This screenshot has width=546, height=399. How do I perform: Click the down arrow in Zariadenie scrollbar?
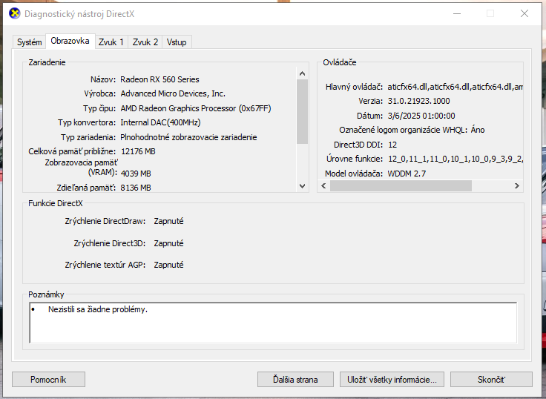tap(302, 186)
